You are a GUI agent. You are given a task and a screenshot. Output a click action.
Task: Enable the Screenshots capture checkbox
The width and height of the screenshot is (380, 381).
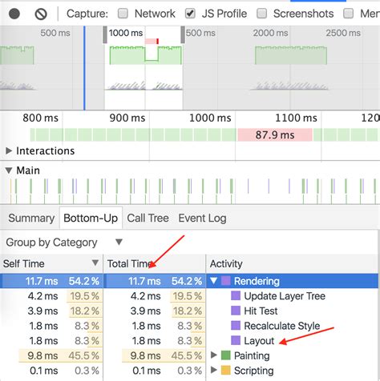(261, 14)
